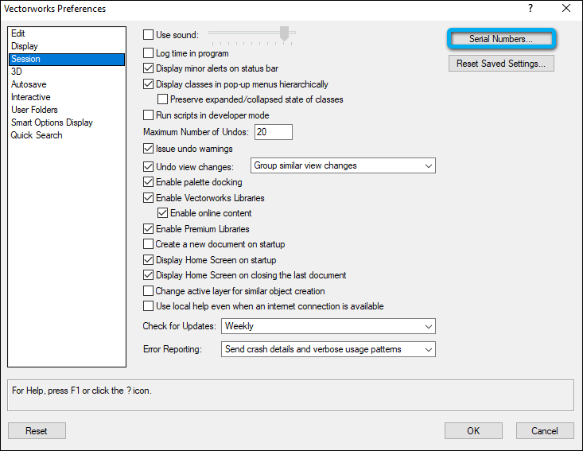Select the Edit category

[67, 33]
